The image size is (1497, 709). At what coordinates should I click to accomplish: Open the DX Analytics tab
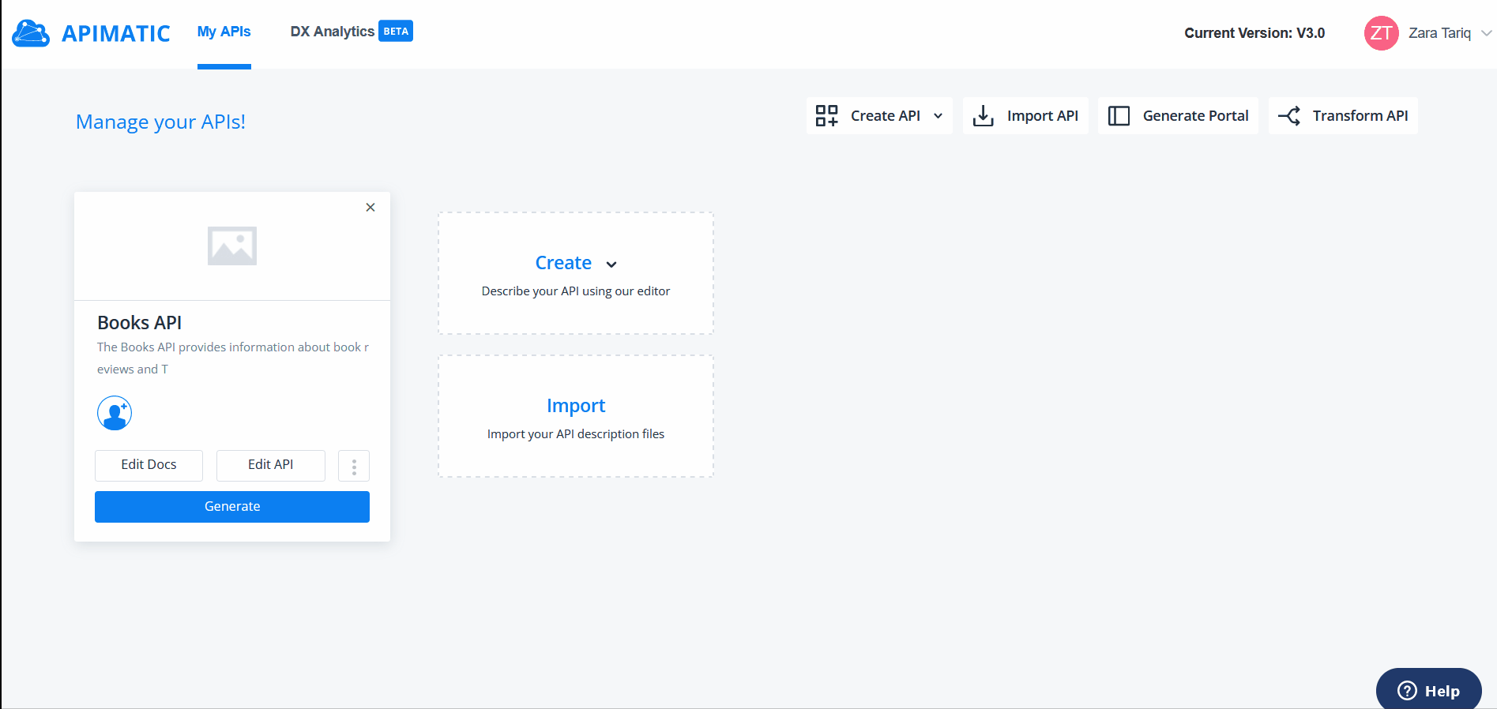332,32
